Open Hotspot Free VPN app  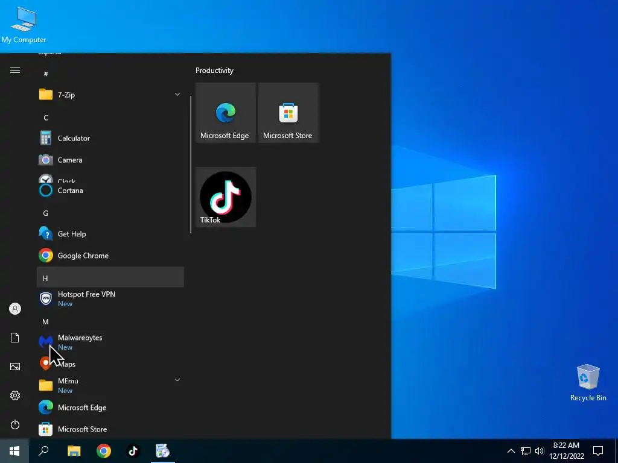coord(110,299)
